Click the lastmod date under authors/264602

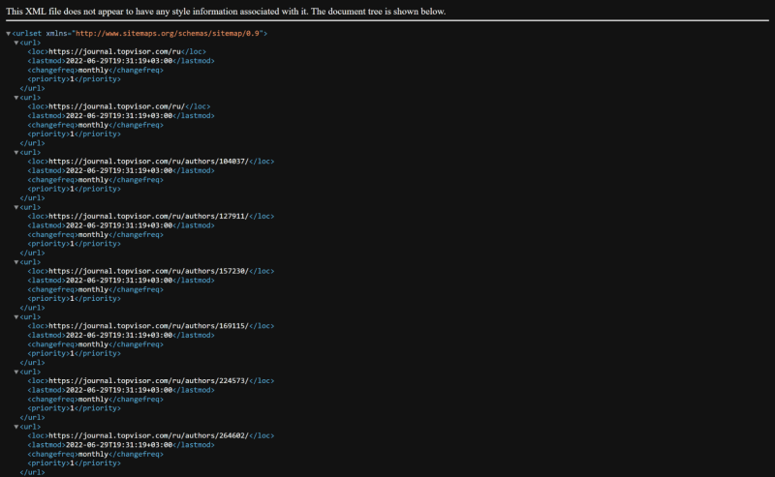119,445
